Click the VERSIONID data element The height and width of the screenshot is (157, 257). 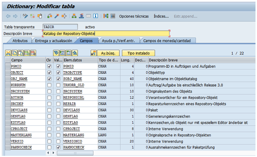[x=73, y=141]
